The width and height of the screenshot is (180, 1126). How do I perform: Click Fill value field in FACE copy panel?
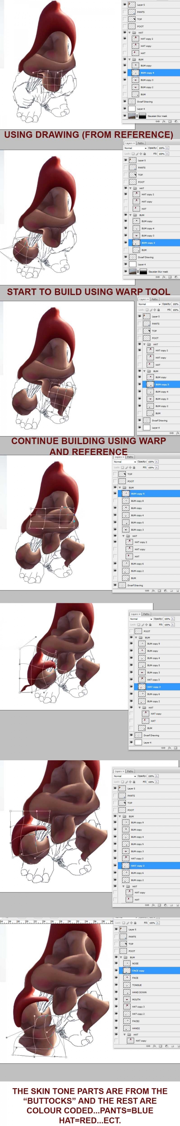pos(151,923)
